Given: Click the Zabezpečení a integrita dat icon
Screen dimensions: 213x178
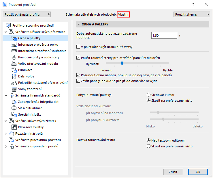Looking at the screenshot, I should click(14, 102).
